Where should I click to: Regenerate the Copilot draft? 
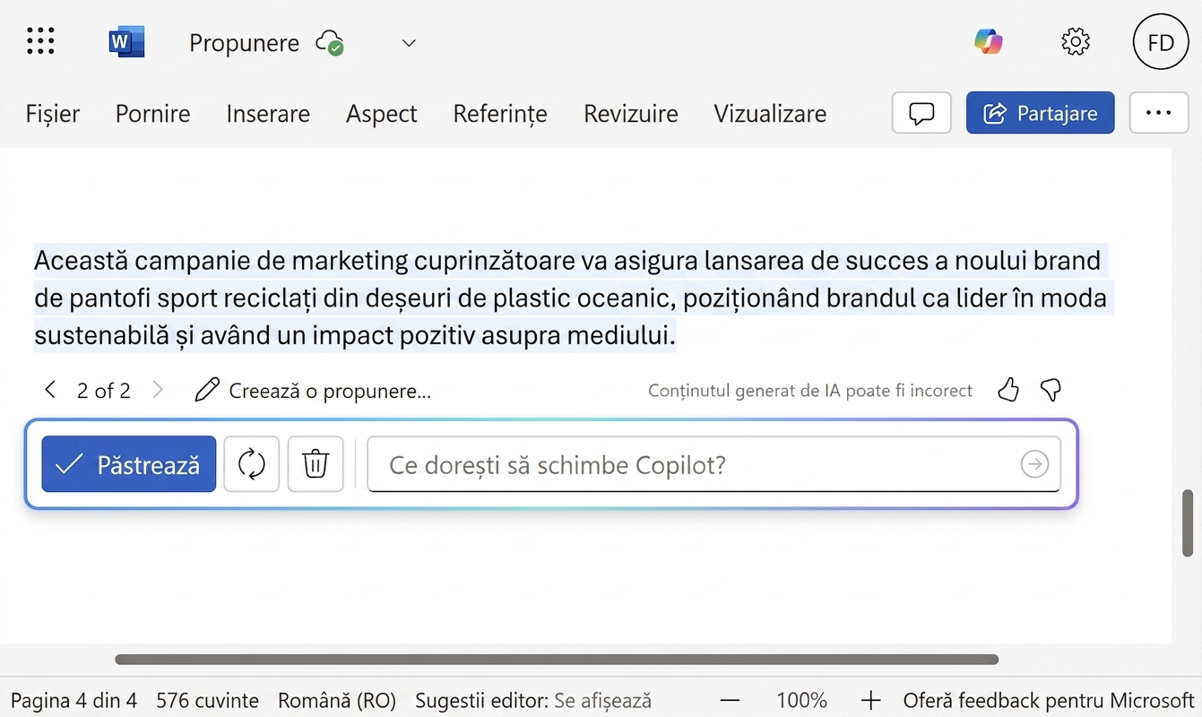point(252,464)
